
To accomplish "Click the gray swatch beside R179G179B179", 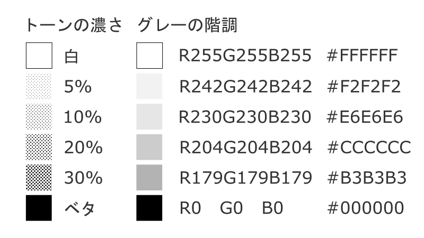I will (x=149, y=178).
